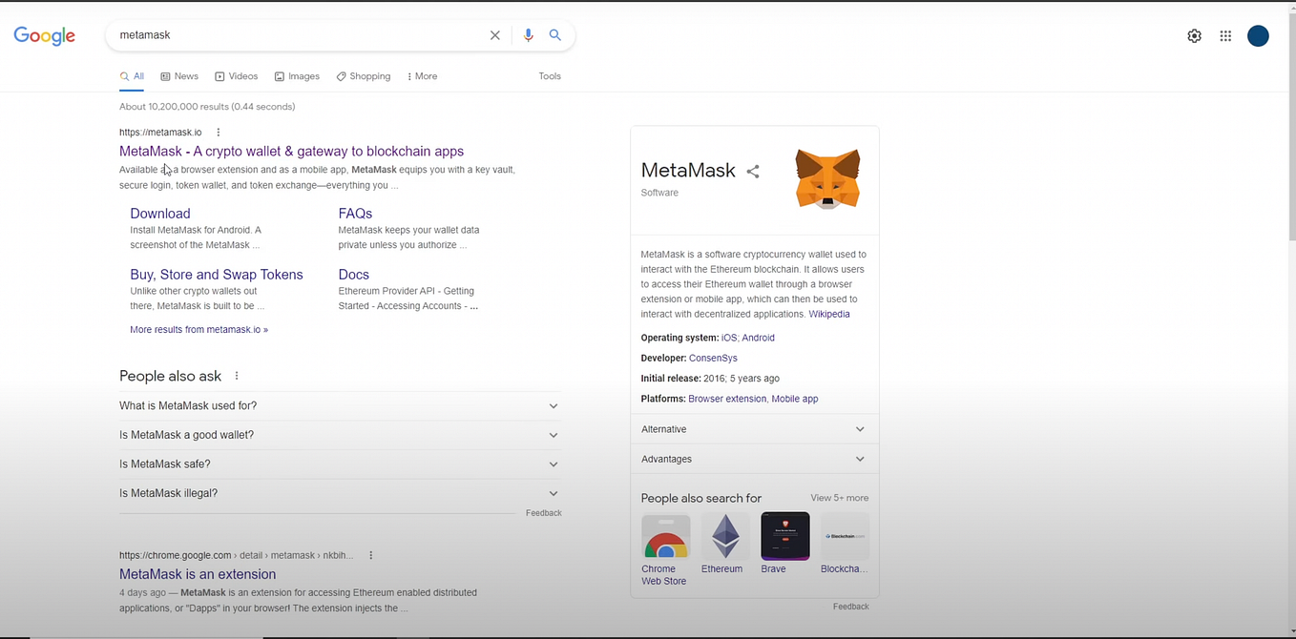This screenshot has width=1296, height=639.
Task: Switch to the News tab
Action: click(x=179, y=76)
